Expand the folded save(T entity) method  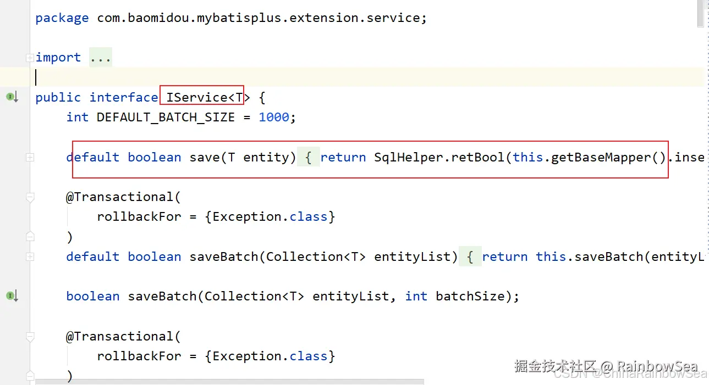pos(30,157)
